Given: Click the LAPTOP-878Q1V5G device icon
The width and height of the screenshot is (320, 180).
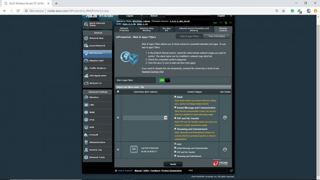Looking at the screenshot, I should [134, 150].
